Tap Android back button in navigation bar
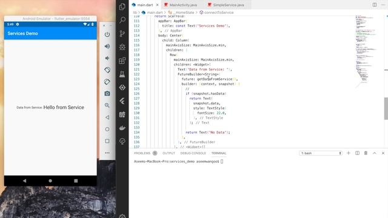 24,180
